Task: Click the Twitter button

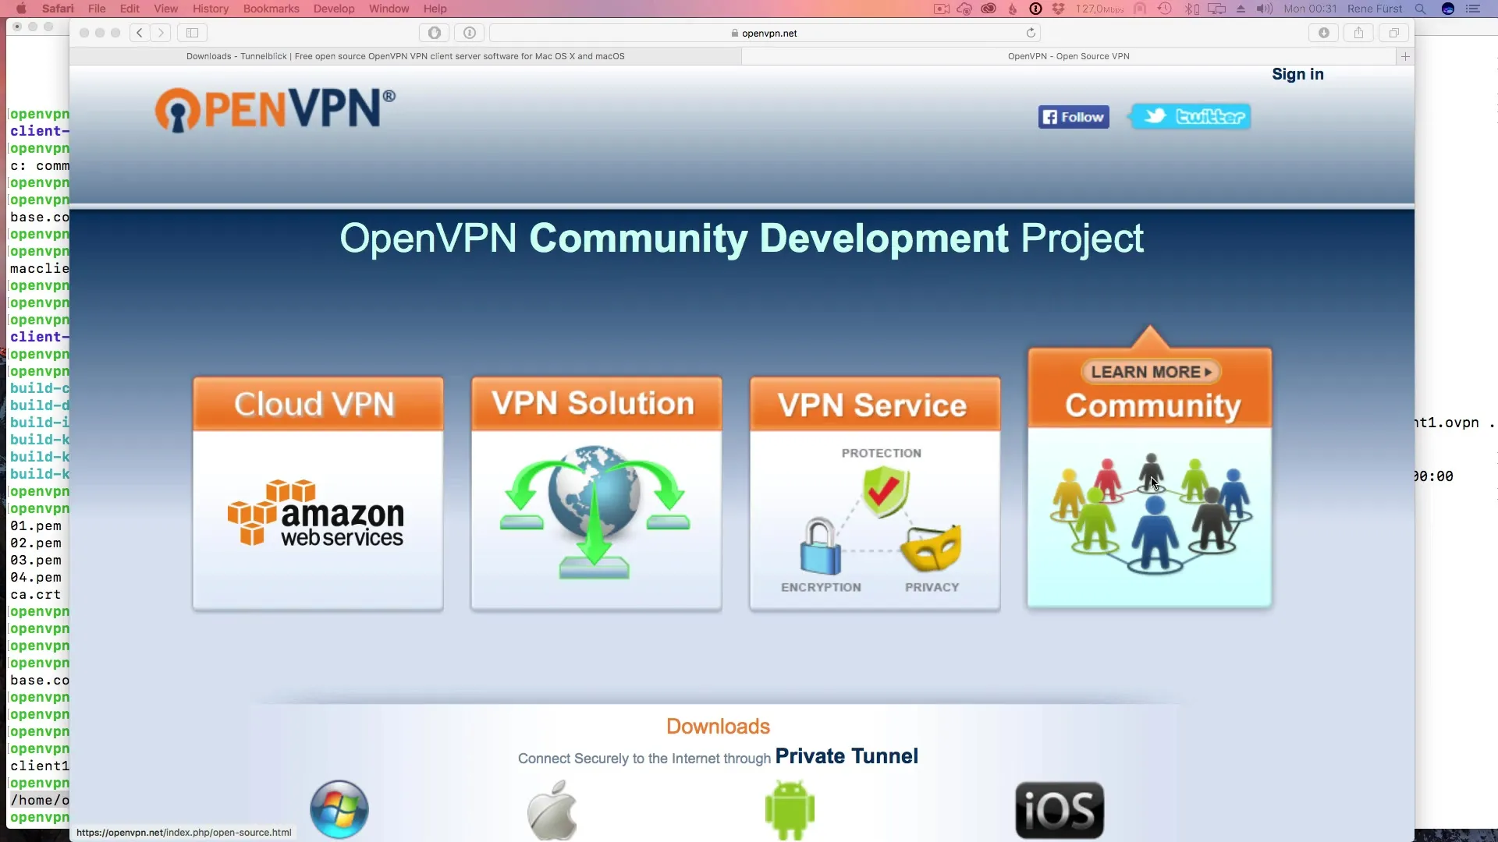Action: coord(1191,116)
